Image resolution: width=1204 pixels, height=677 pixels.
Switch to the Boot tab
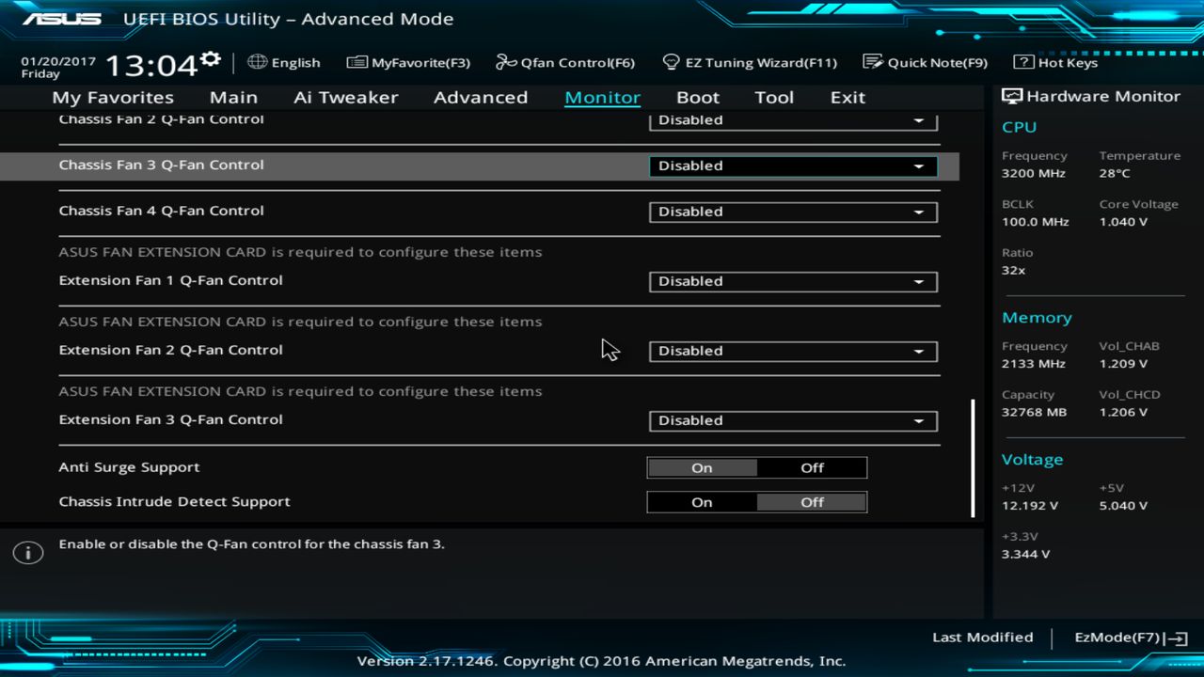(x=697, y=97)
